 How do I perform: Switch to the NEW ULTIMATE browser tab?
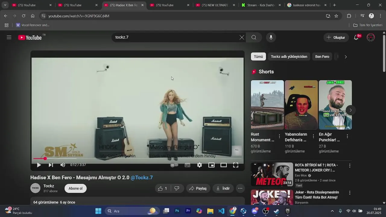[215, 5]
